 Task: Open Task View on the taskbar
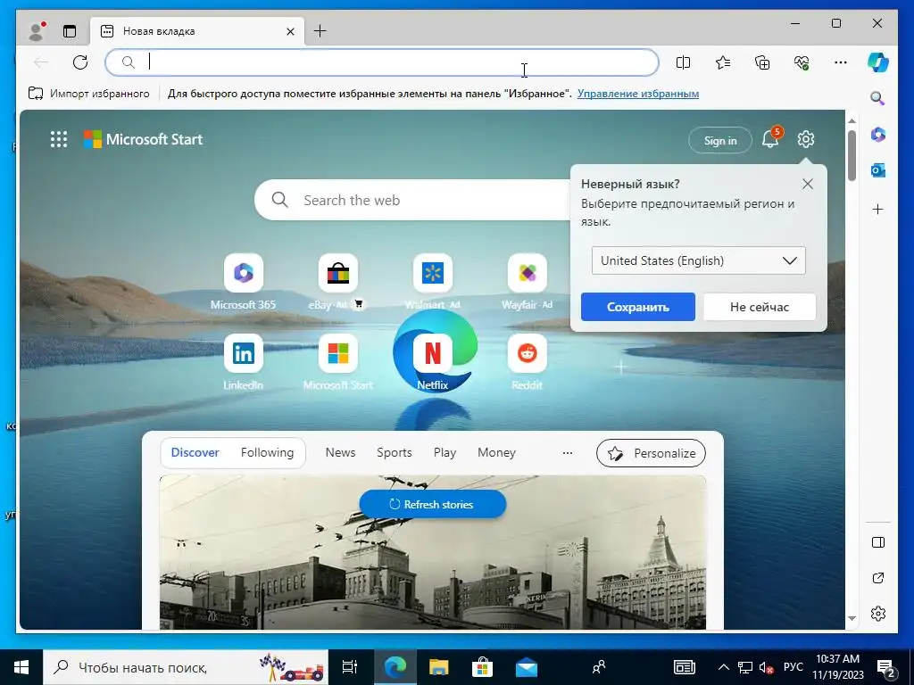tap(350, 667)
